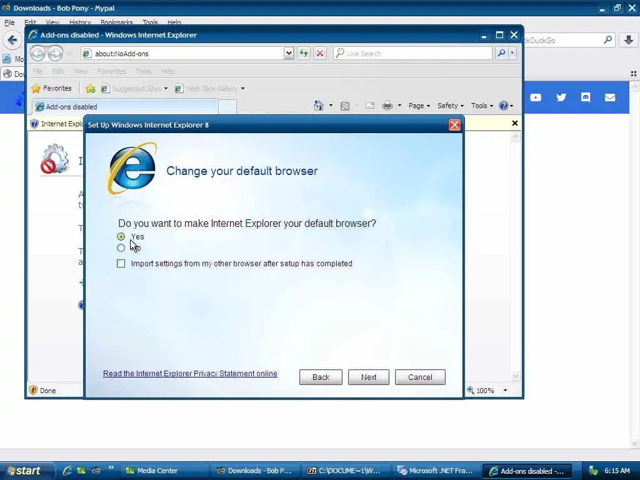The width and height of the screenshot is (640, 480).
Task: Launch Media Center from Quick Launch icon
Action: coord(81,471)
